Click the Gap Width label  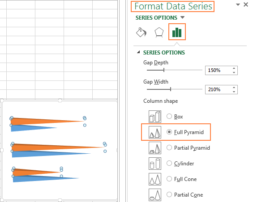tap(156, 82)
